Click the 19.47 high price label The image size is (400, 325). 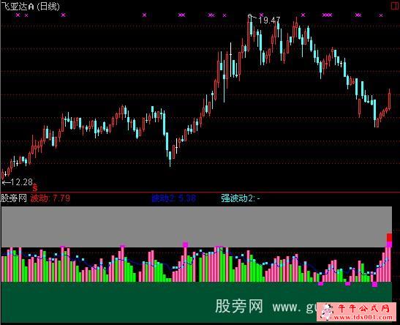tap(269, 20)
